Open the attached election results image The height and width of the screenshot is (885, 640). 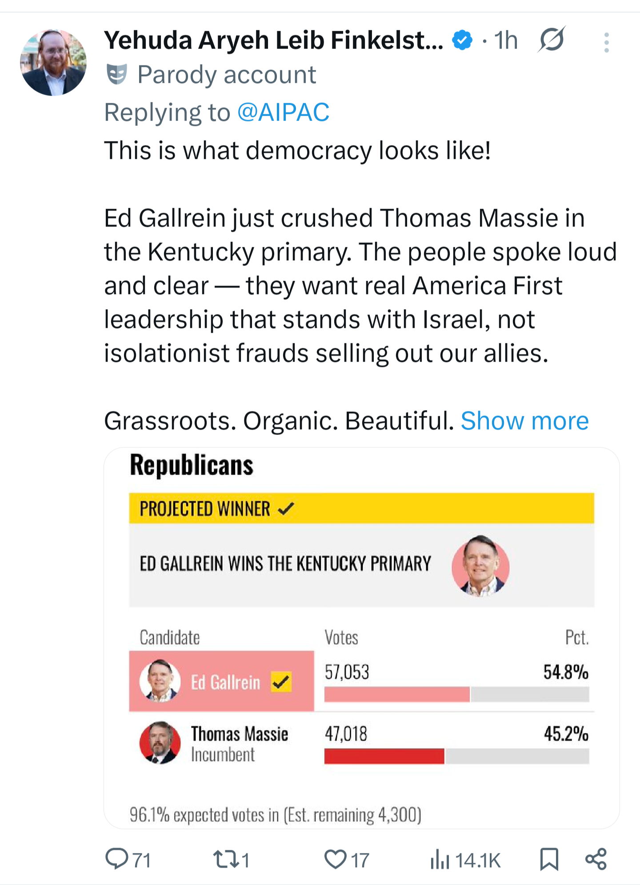[362, 638]
